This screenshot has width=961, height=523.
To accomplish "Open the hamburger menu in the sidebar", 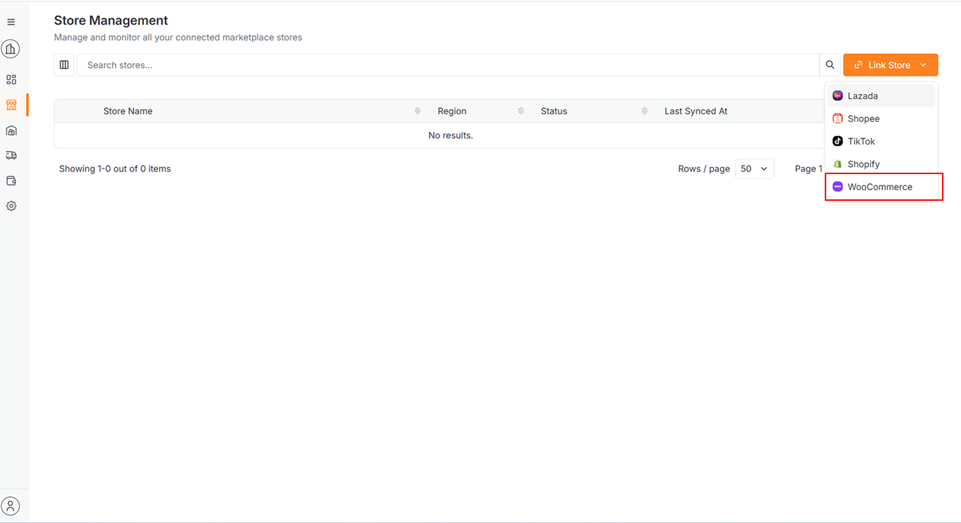I will pyautogui.click(x=11, y=22).
